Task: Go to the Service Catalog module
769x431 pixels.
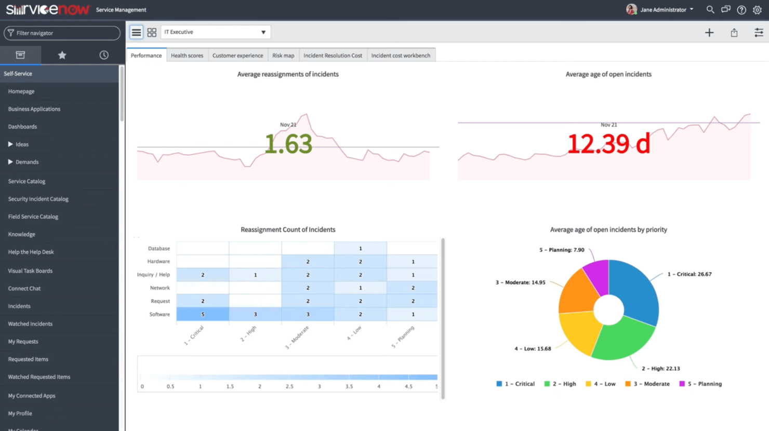Action: 26,181
